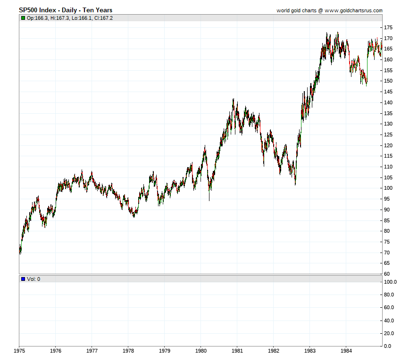Click the 80.0 volume axis label
The height and width of the screenshot is (363, 401).
389,295
